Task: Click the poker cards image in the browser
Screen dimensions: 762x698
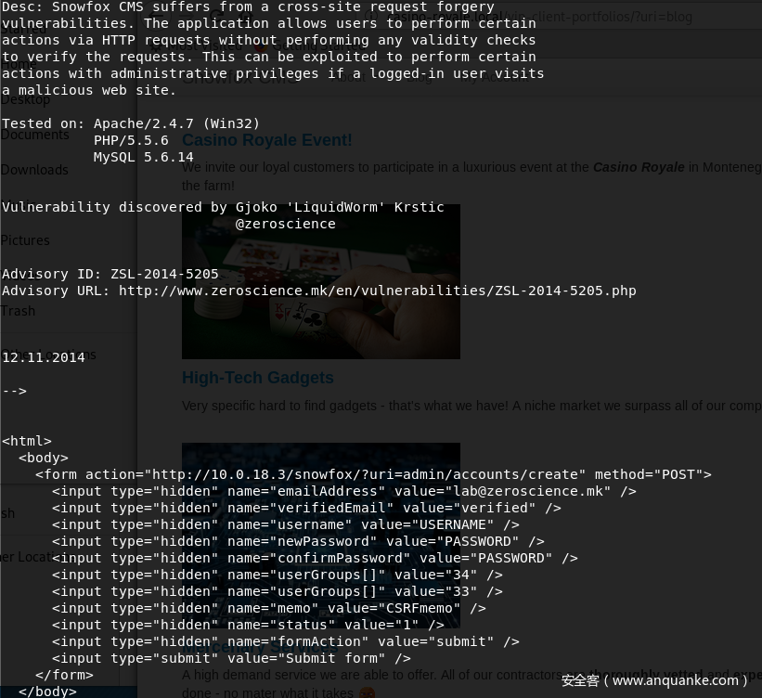Action: 321,281
